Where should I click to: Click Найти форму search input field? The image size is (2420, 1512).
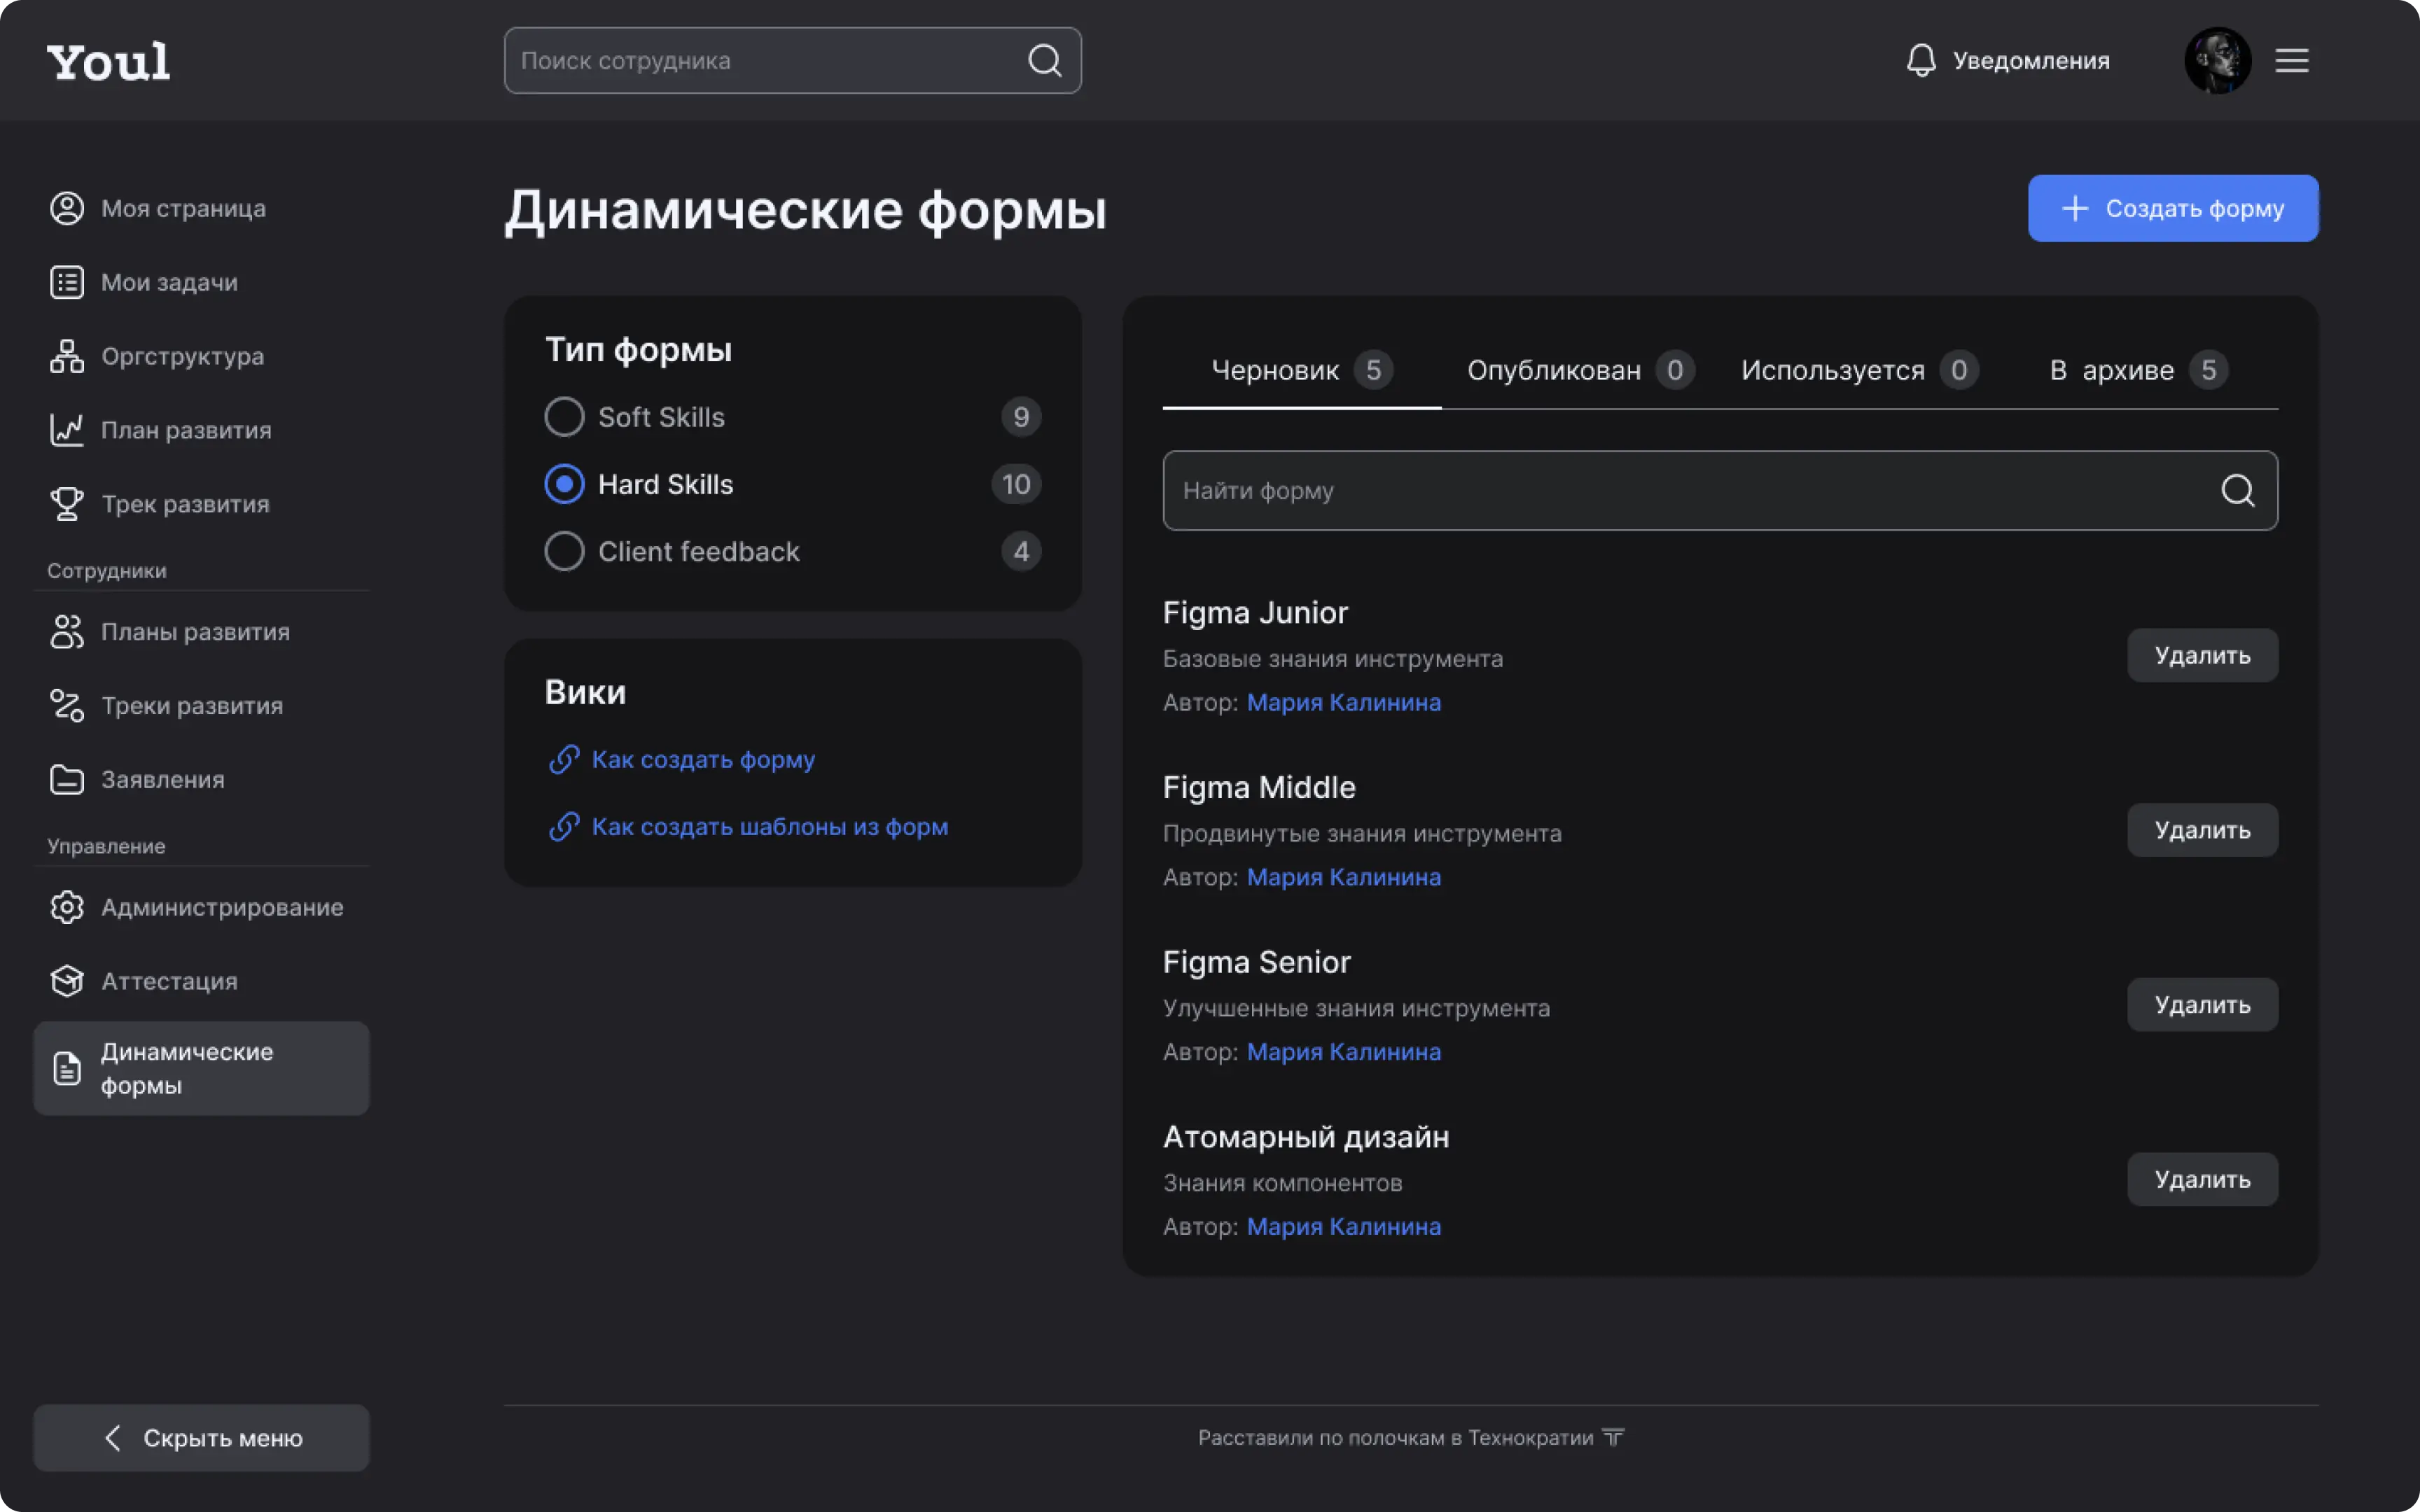1720,489
